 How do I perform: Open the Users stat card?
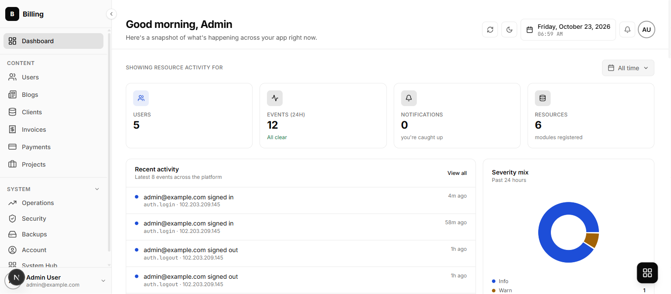[189, 116]
